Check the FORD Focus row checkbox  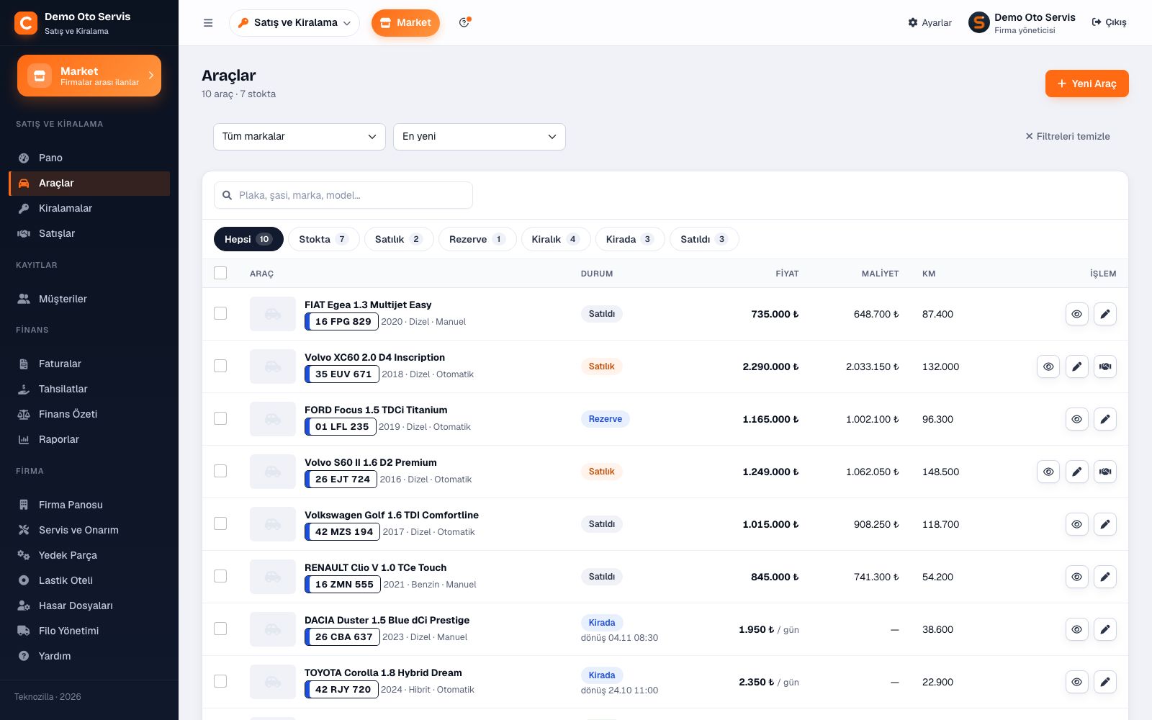click(220, 418)
